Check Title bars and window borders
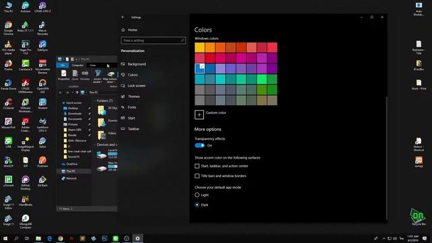The width and height of the screenshot is (432, 243). (x=197, y=175)
